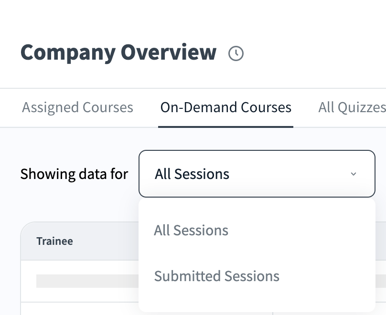
Task: Click the clock icon beside Company Overview
Action: (236, 53)
